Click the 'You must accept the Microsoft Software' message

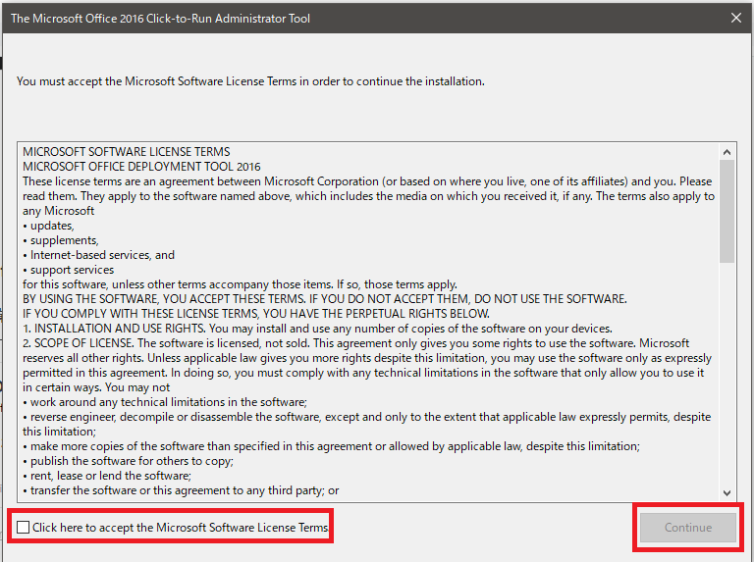pos(250,81)
